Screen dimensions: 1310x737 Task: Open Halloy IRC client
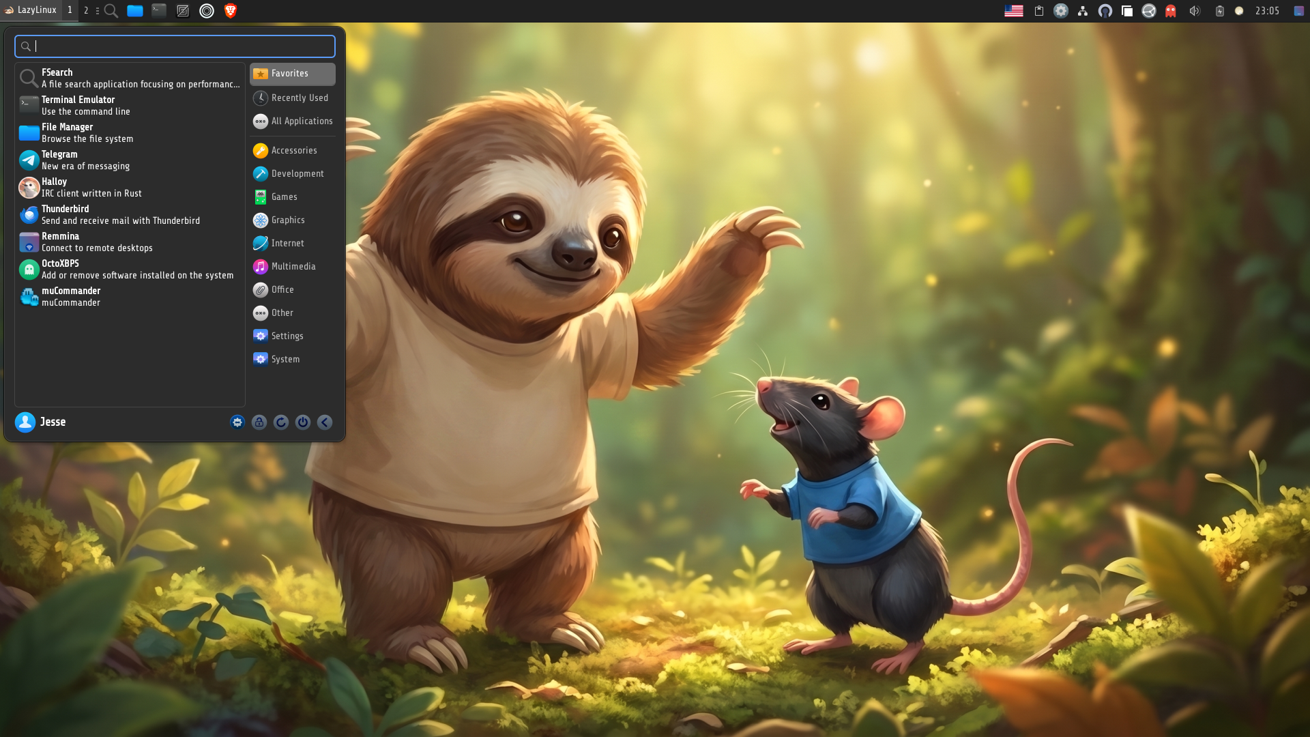click(x=130, y=187)
